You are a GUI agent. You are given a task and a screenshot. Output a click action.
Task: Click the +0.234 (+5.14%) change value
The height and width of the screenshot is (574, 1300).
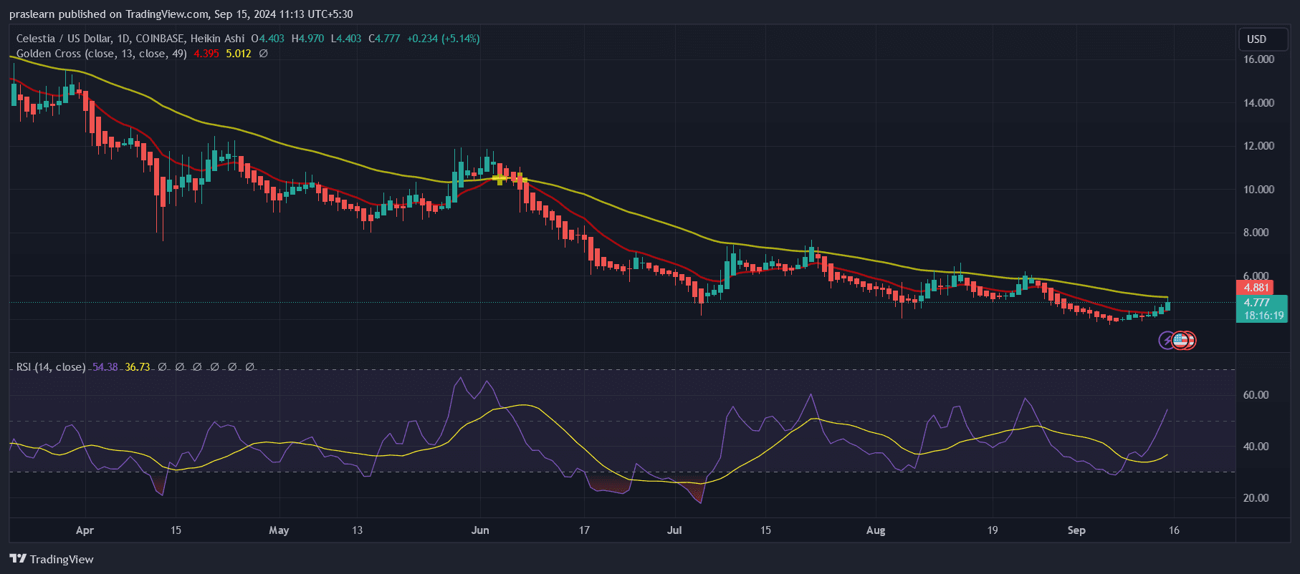pyautogui.click(x=444, y=39)
